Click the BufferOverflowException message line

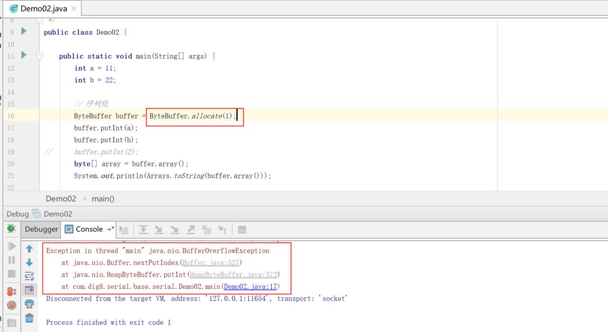158,251
